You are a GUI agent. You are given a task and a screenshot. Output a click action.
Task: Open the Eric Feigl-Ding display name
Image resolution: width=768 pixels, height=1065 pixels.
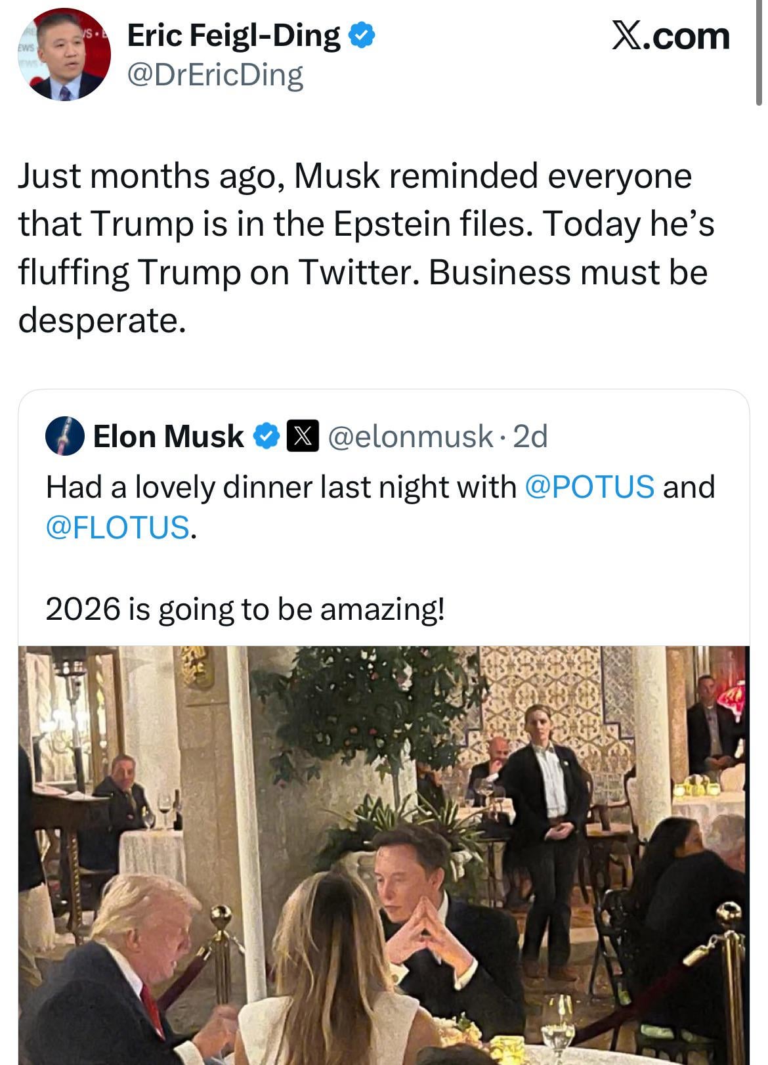233,35
